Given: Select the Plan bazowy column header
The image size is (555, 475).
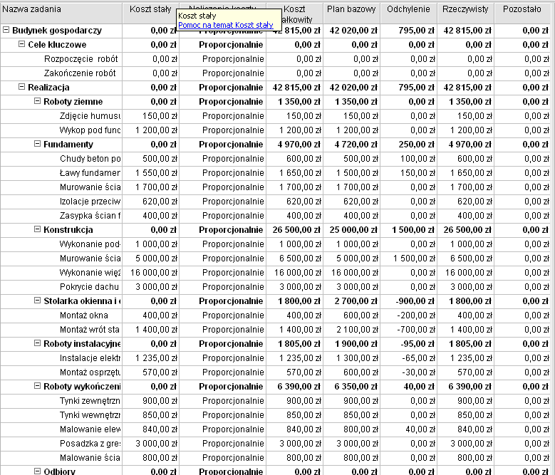Looking at the screenshot, I should [x=351, y=14].
